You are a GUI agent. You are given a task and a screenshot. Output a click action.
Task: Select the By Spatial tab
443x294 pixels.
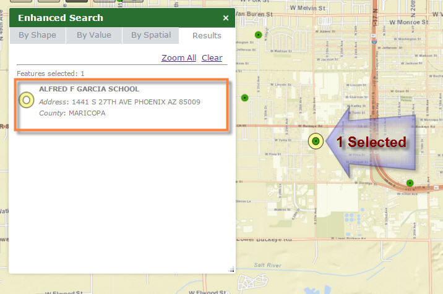(151, 35)
